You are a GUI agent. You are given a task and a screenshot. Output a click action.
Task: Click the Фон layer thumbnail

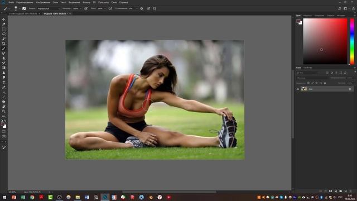click(304, 89)
